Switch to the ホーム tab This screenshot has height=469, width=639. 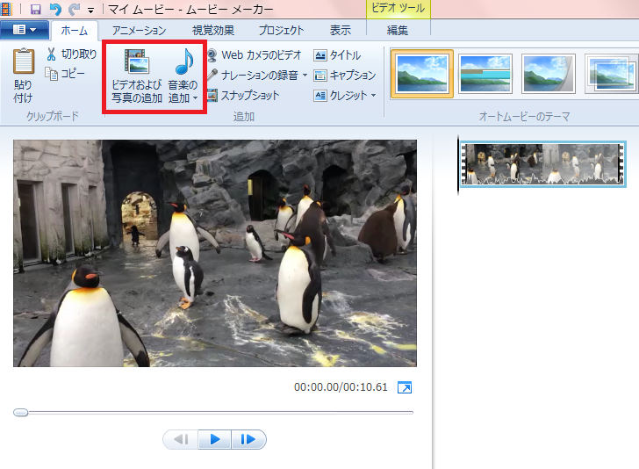click(74, 30)
